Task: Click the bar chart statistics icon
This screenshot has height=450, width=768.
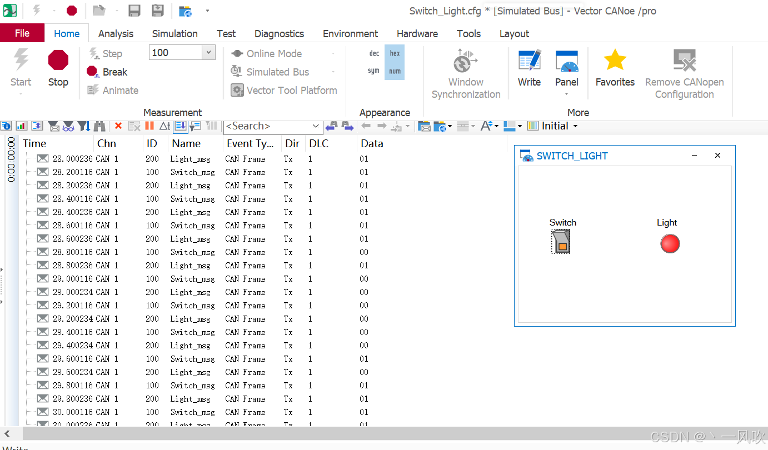Action: tap(22, 126)
